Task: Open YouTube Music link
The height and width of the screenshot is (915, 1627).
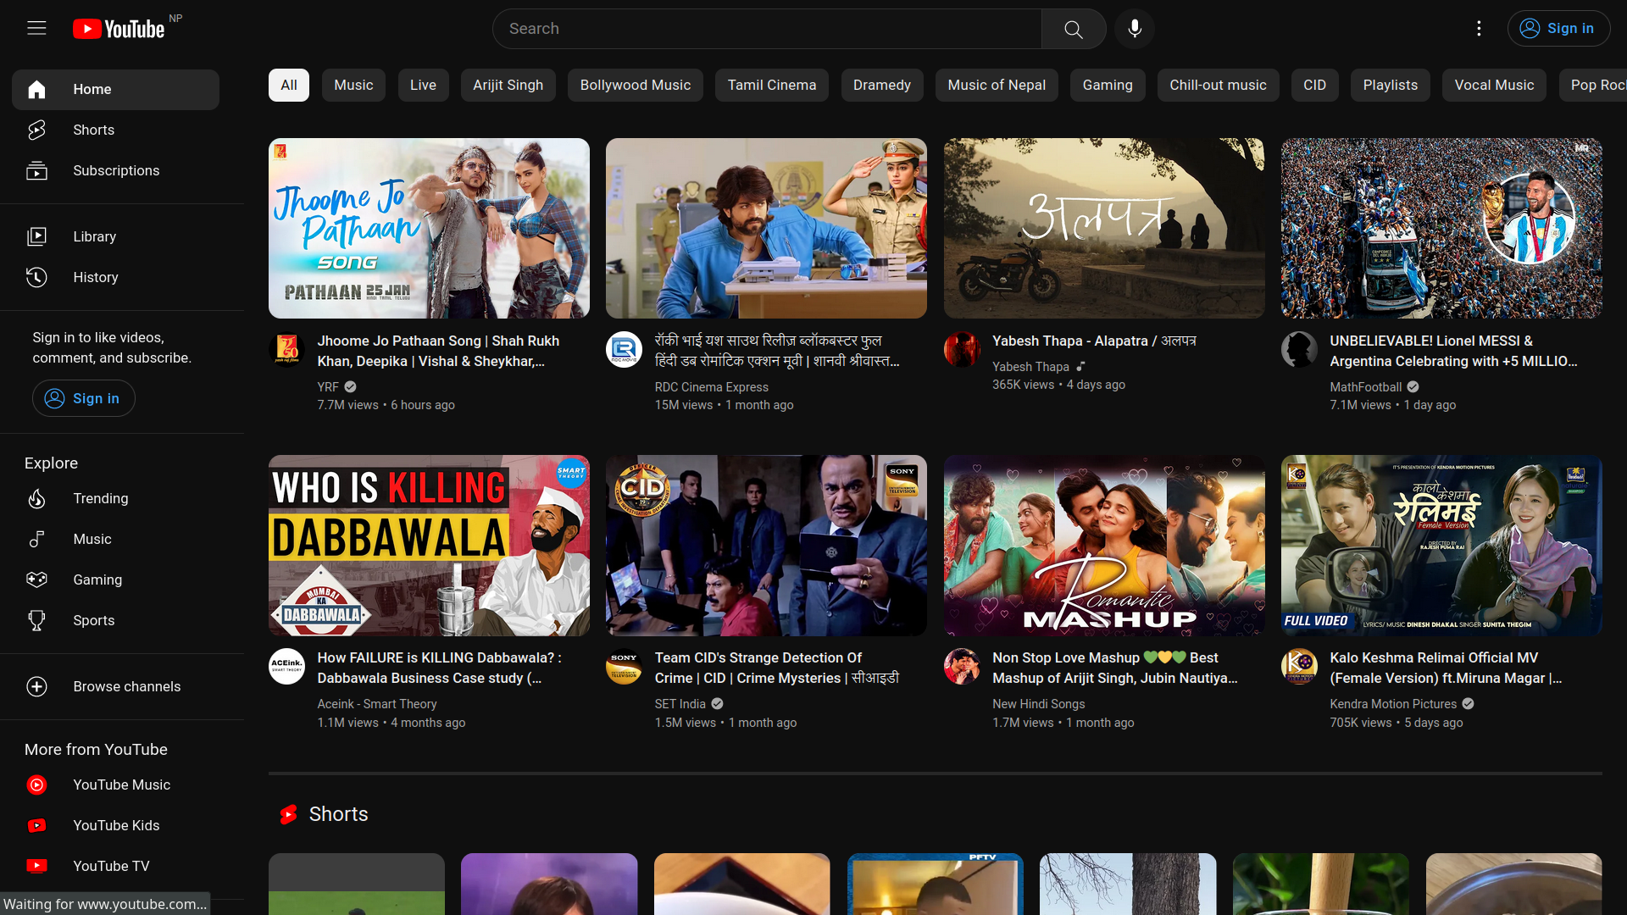Action: click(121, 785)
